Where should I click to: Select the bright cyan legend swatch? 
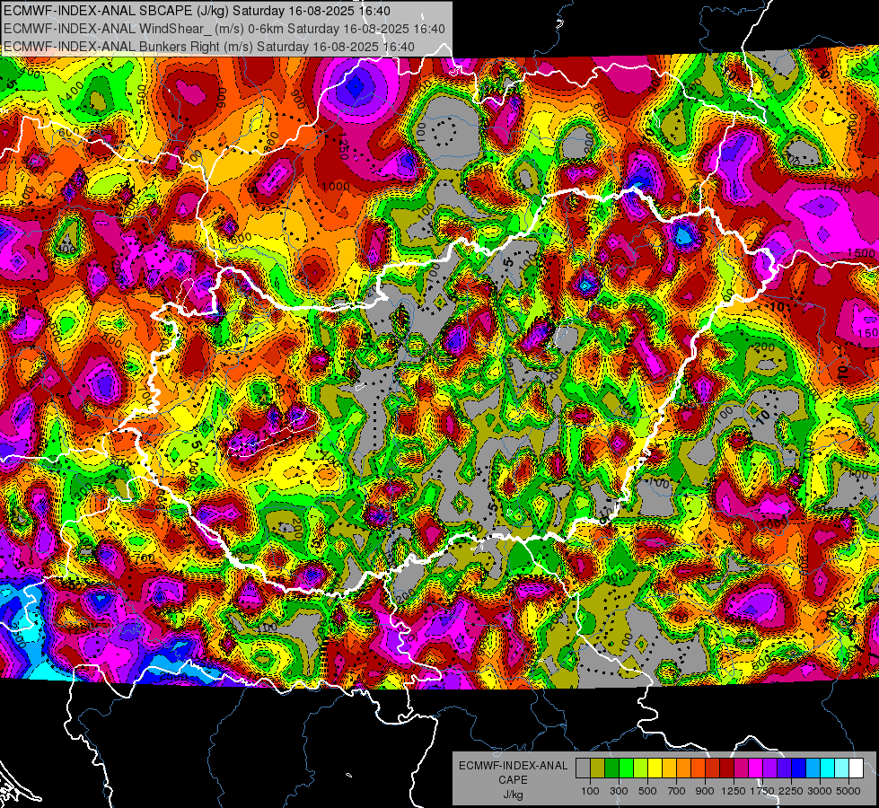828,768
